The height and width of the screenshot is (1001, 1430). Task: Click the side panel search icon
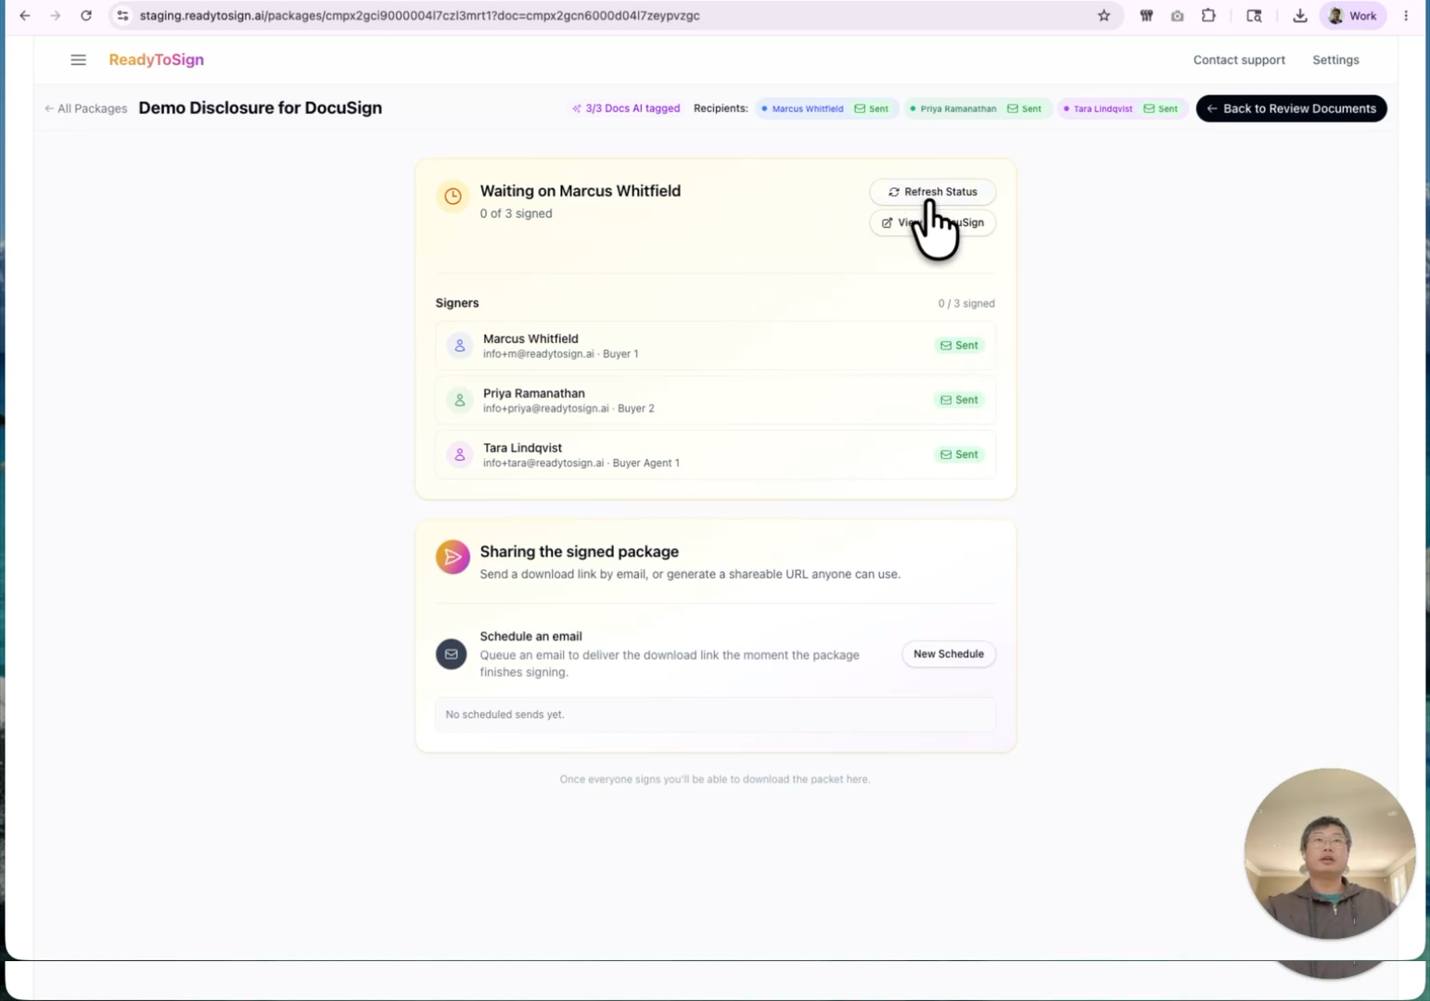pos(1254,16)
